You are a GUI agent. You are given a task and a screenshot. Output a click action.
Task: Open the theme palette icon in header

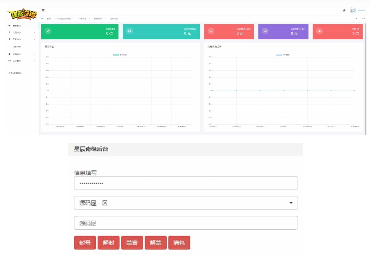point(344,11)
